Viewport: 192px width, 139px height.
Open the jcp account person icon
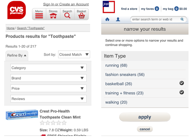(x=118, y=19)
